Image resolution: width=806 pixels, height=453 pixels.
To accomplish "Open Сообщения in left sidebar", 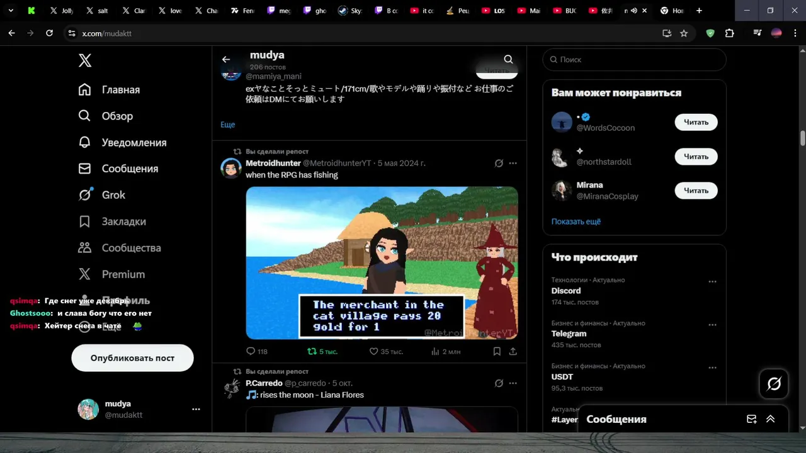I will (118, 169).
